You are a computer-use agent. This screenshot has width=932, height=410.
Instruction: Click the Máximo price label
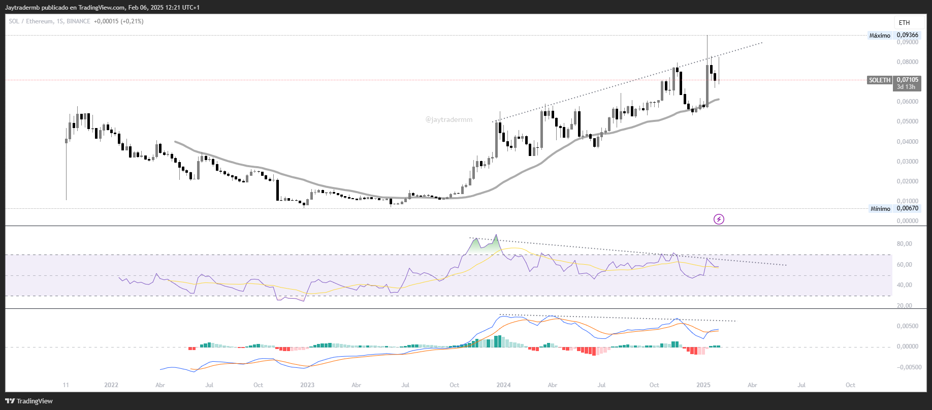[880, 36]
